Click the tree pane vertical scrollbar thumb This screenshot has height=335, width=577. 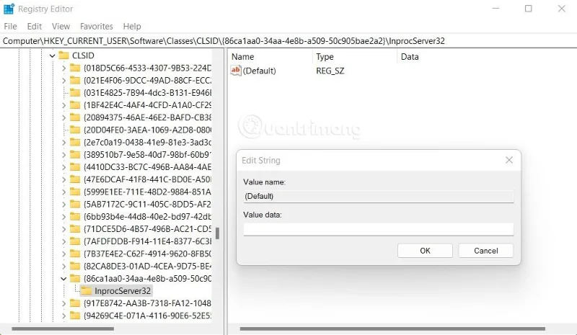click(218, 233)
